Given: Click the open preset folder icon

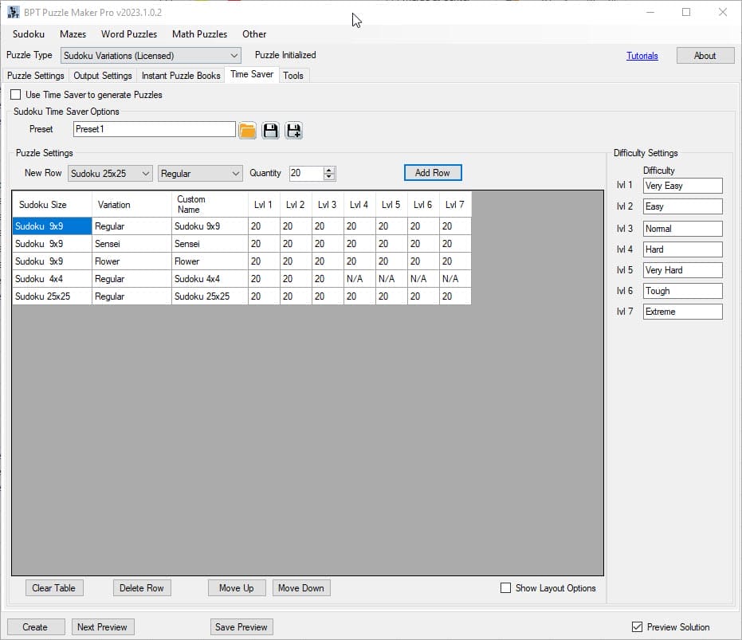Looking at the screenshot, I should click(248, 131).
